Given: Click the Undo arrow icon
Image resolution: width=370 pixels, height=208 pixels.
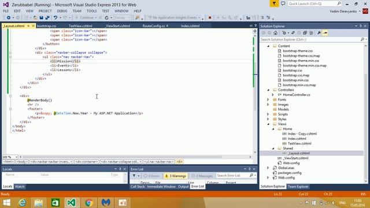Looking at the screenshot, I should [55, 18].
